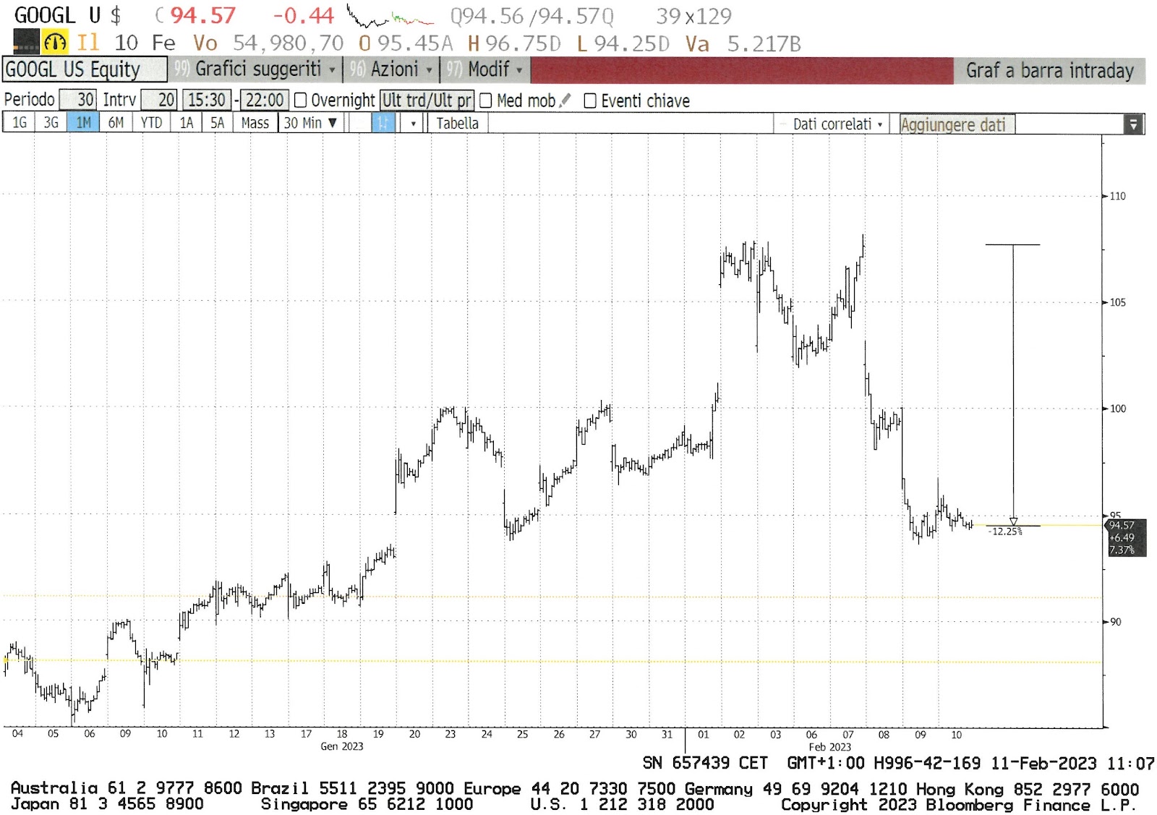This screenshot has width=1157, height=815.
Task: Click the Aggiungere dati input box
Action: [x=957, y=124]
